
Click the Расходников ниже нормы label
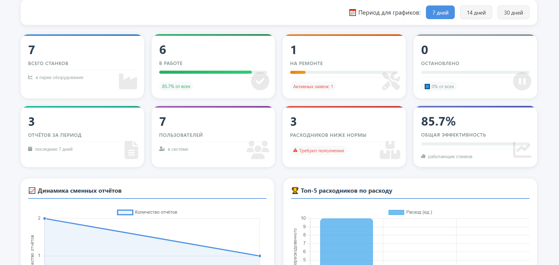(x=328, y=135)
